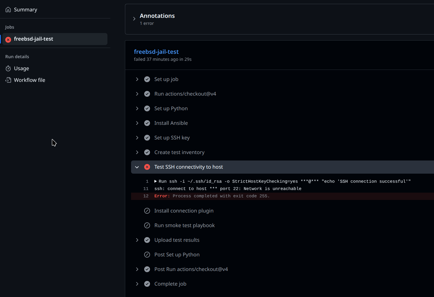The height and width of the screenshot is (297, 434).
Task: Open the Create test inventory step
Action: (179, 152)
